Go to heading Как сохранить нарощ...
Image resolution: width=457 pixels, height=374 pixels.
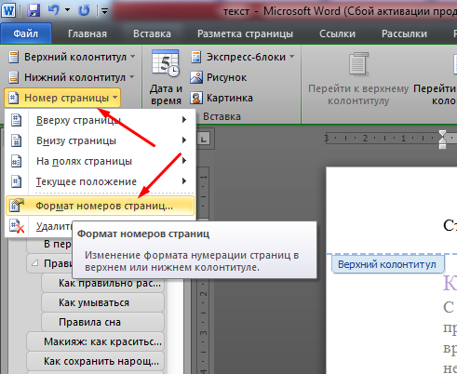95,361
